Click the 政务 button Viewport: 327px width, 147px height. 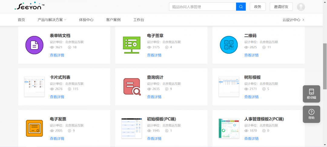pos(258,7)
